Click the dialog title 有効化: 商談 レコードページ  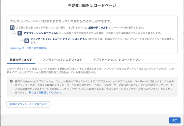pos(92,6)
